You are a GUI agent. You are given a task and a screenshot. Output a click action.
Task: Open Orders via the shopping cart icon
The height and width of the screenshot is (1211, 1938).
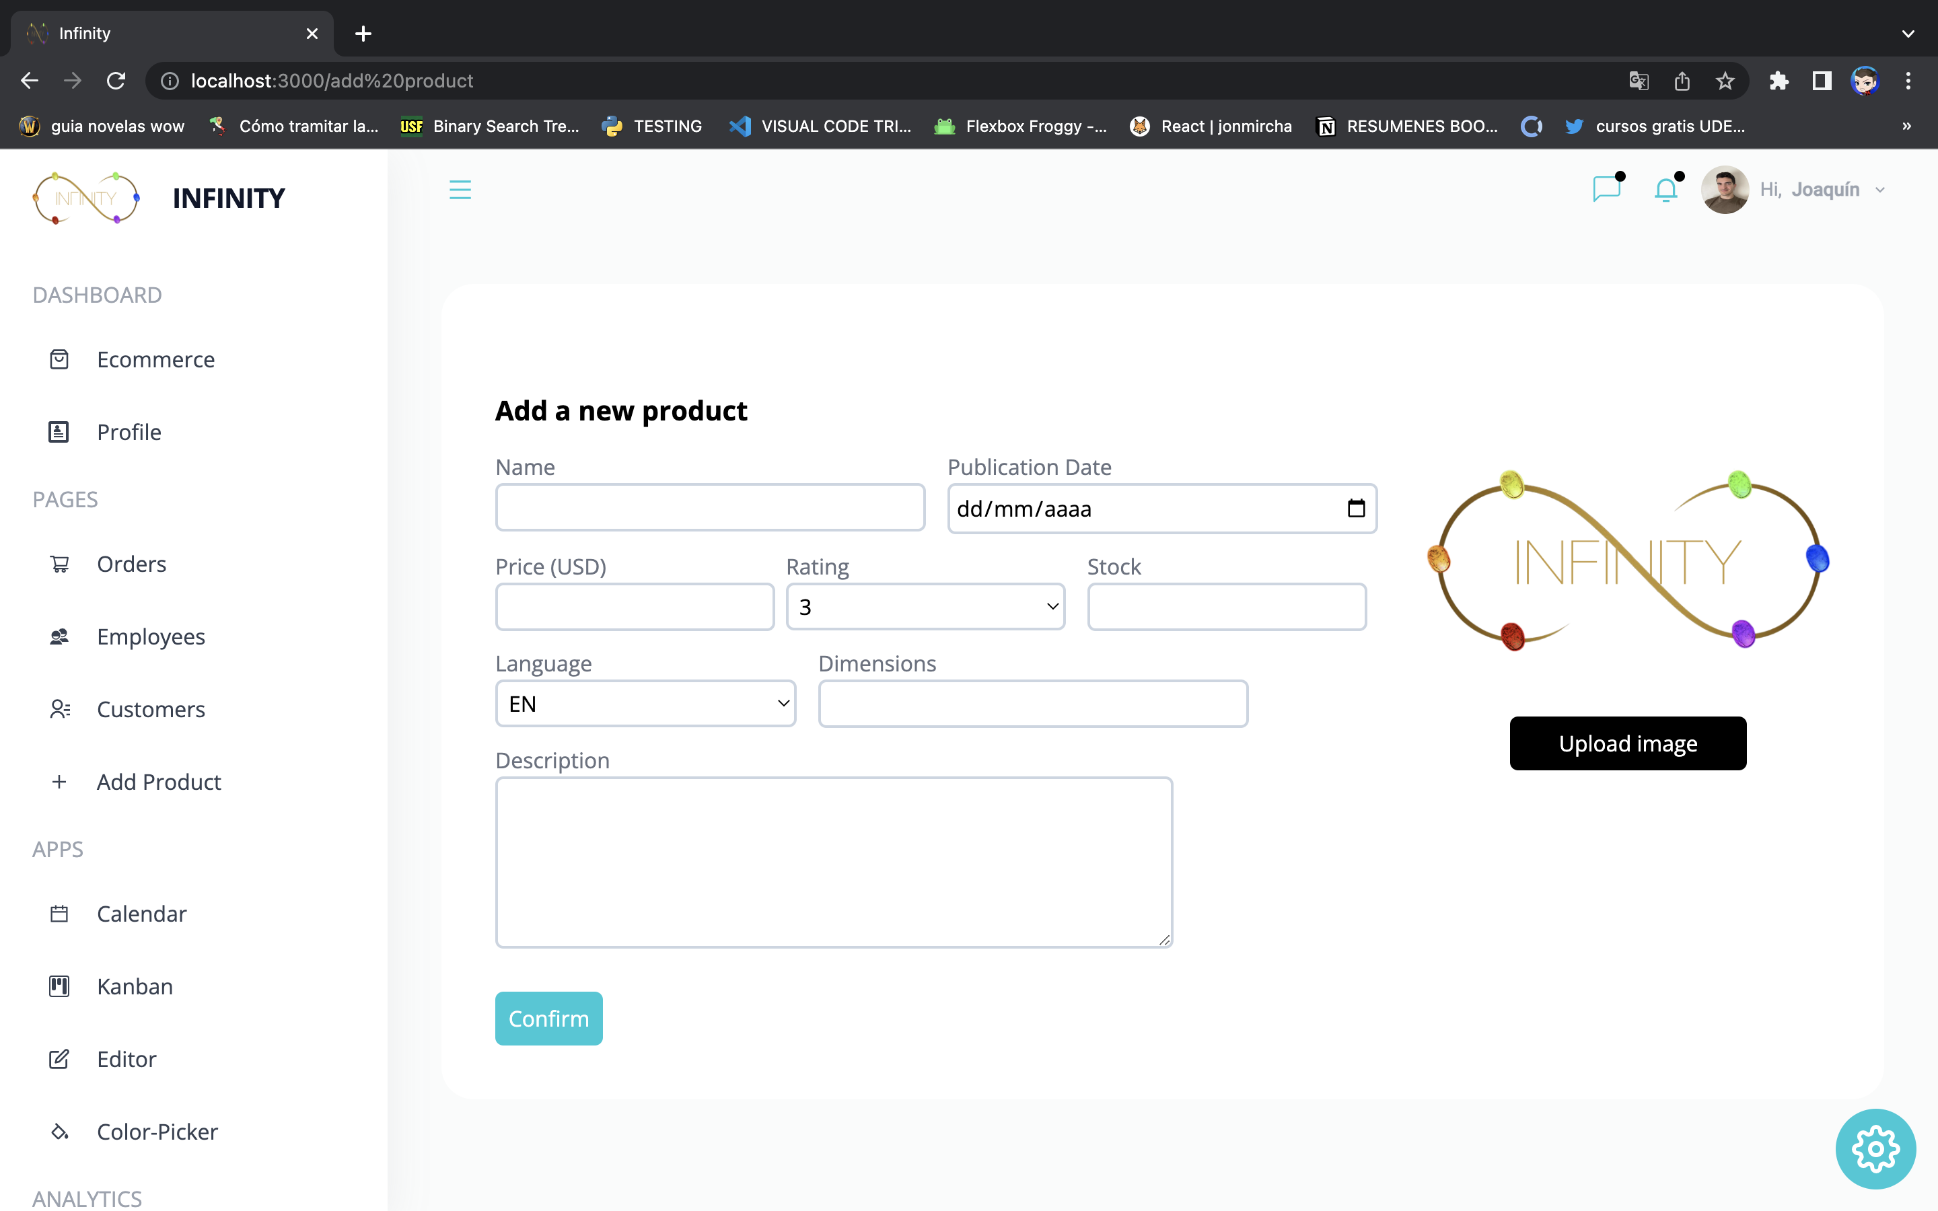click(x=59, y=563)
